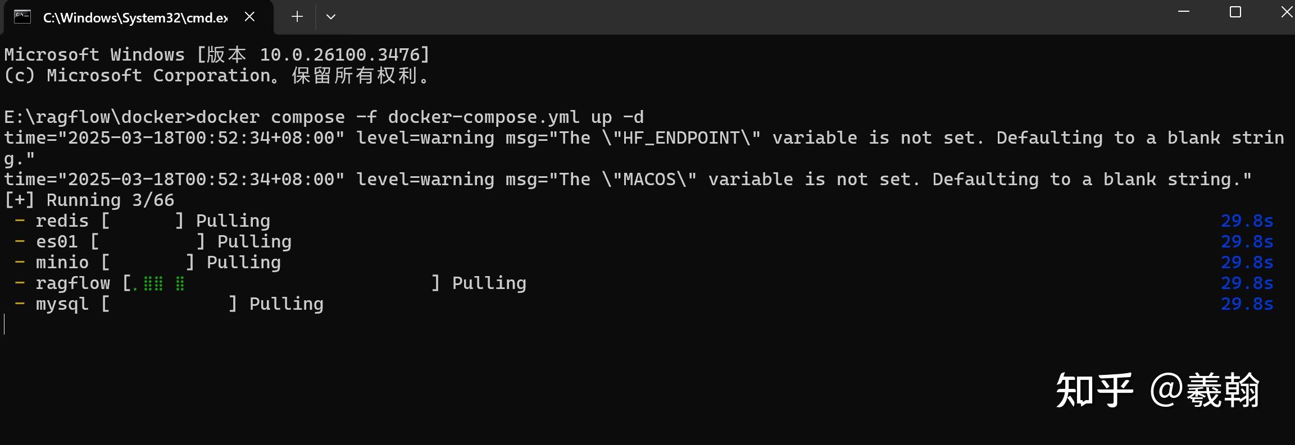Minimize the terminal window

coord(1184,12)
